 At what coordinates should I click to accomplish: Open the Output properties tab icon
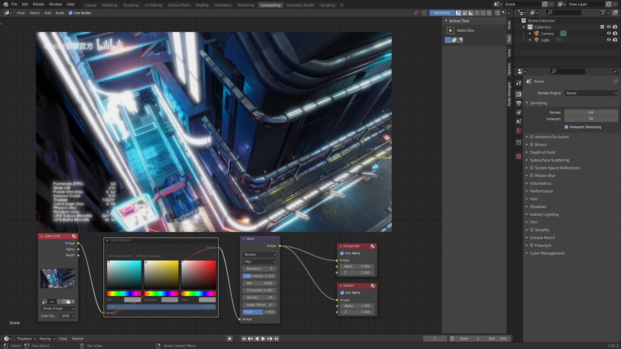[519, 103]
